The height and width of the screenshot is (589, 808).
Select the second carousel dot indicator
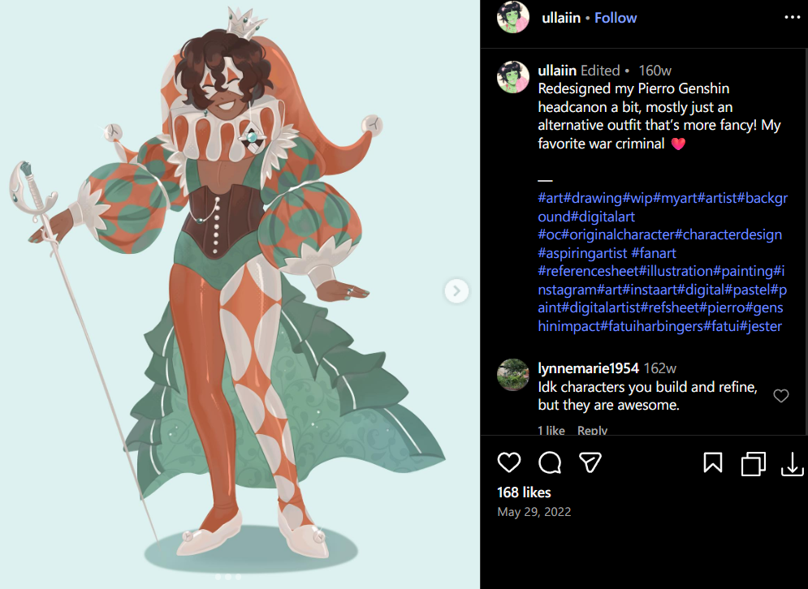[228, 577]
